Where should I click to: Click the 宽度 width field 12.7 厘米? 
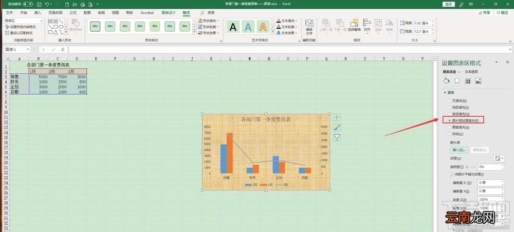424,32
